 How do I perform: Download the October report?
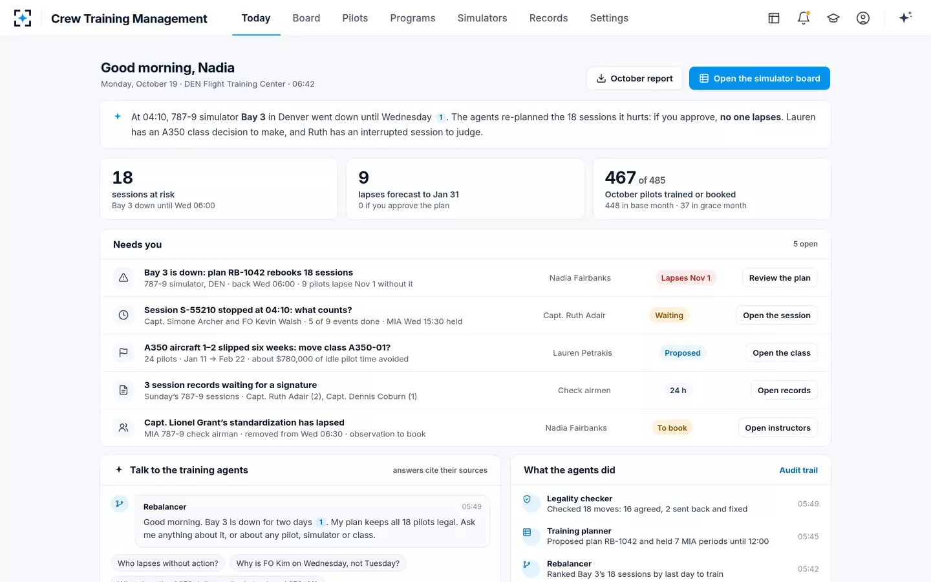click(x=634, y=78)
